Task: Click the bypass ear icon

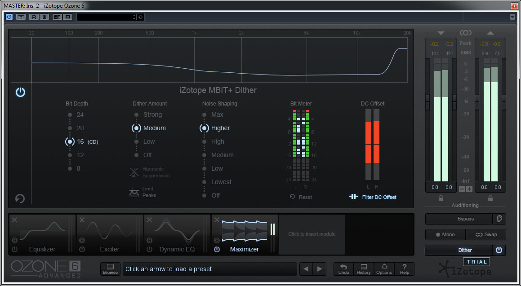Action: click(499, 219)
